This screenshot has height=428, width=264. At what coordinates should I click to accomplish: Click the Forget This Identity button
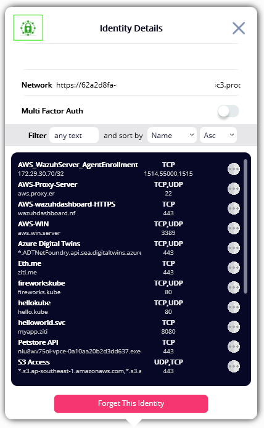(131, 403)
